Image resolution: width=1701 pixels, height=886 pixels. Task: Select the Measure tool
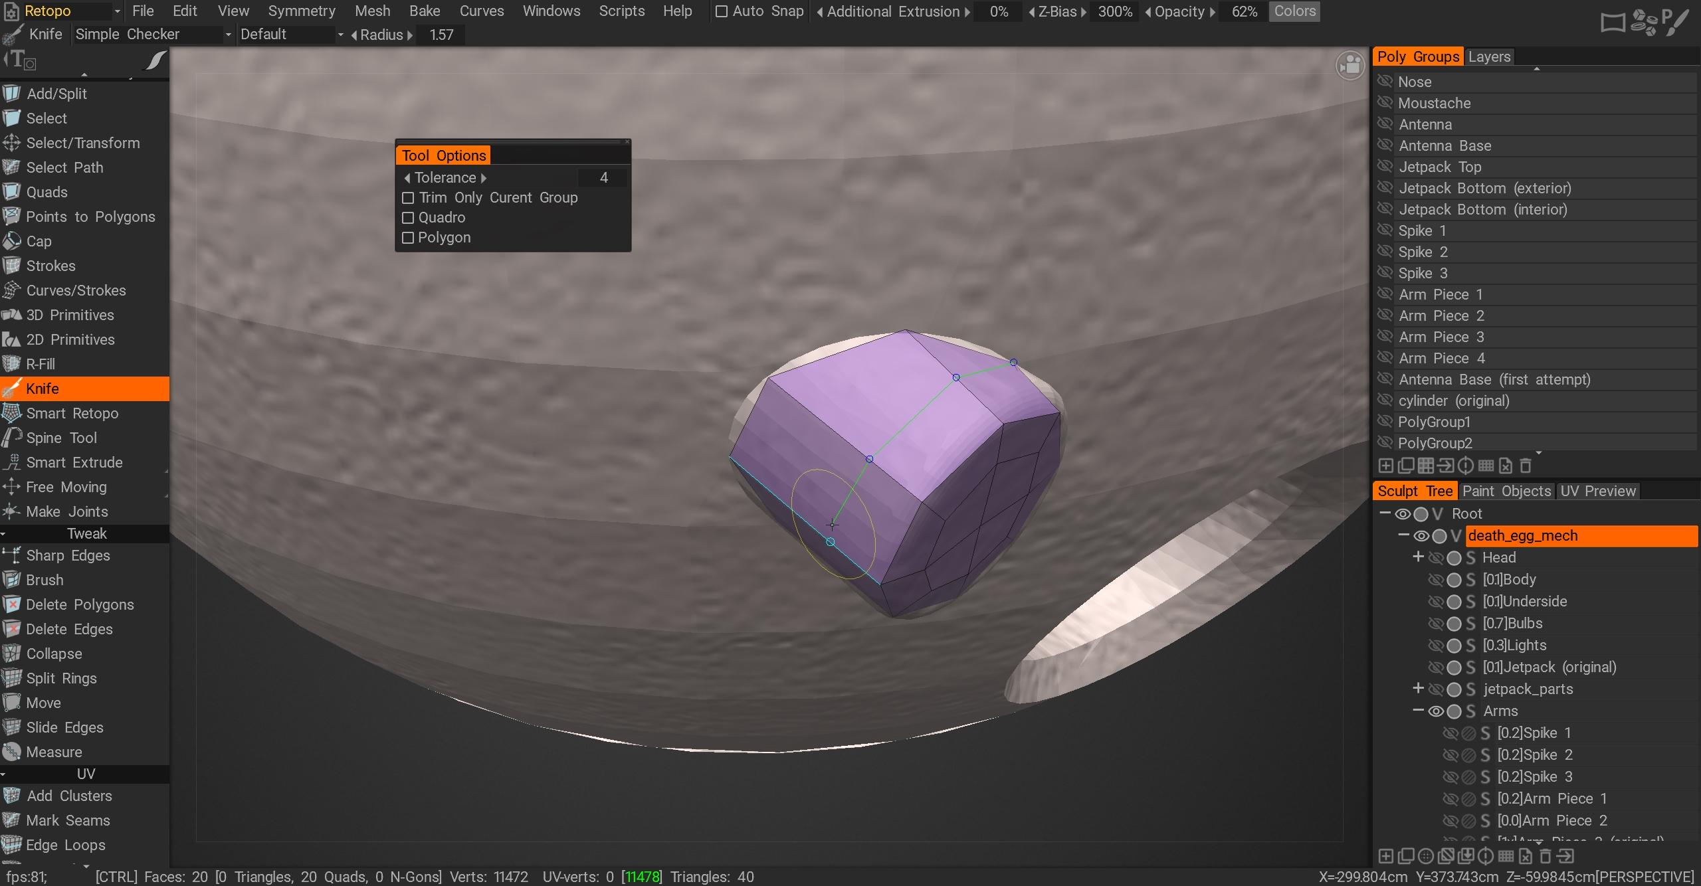point(53,752)
